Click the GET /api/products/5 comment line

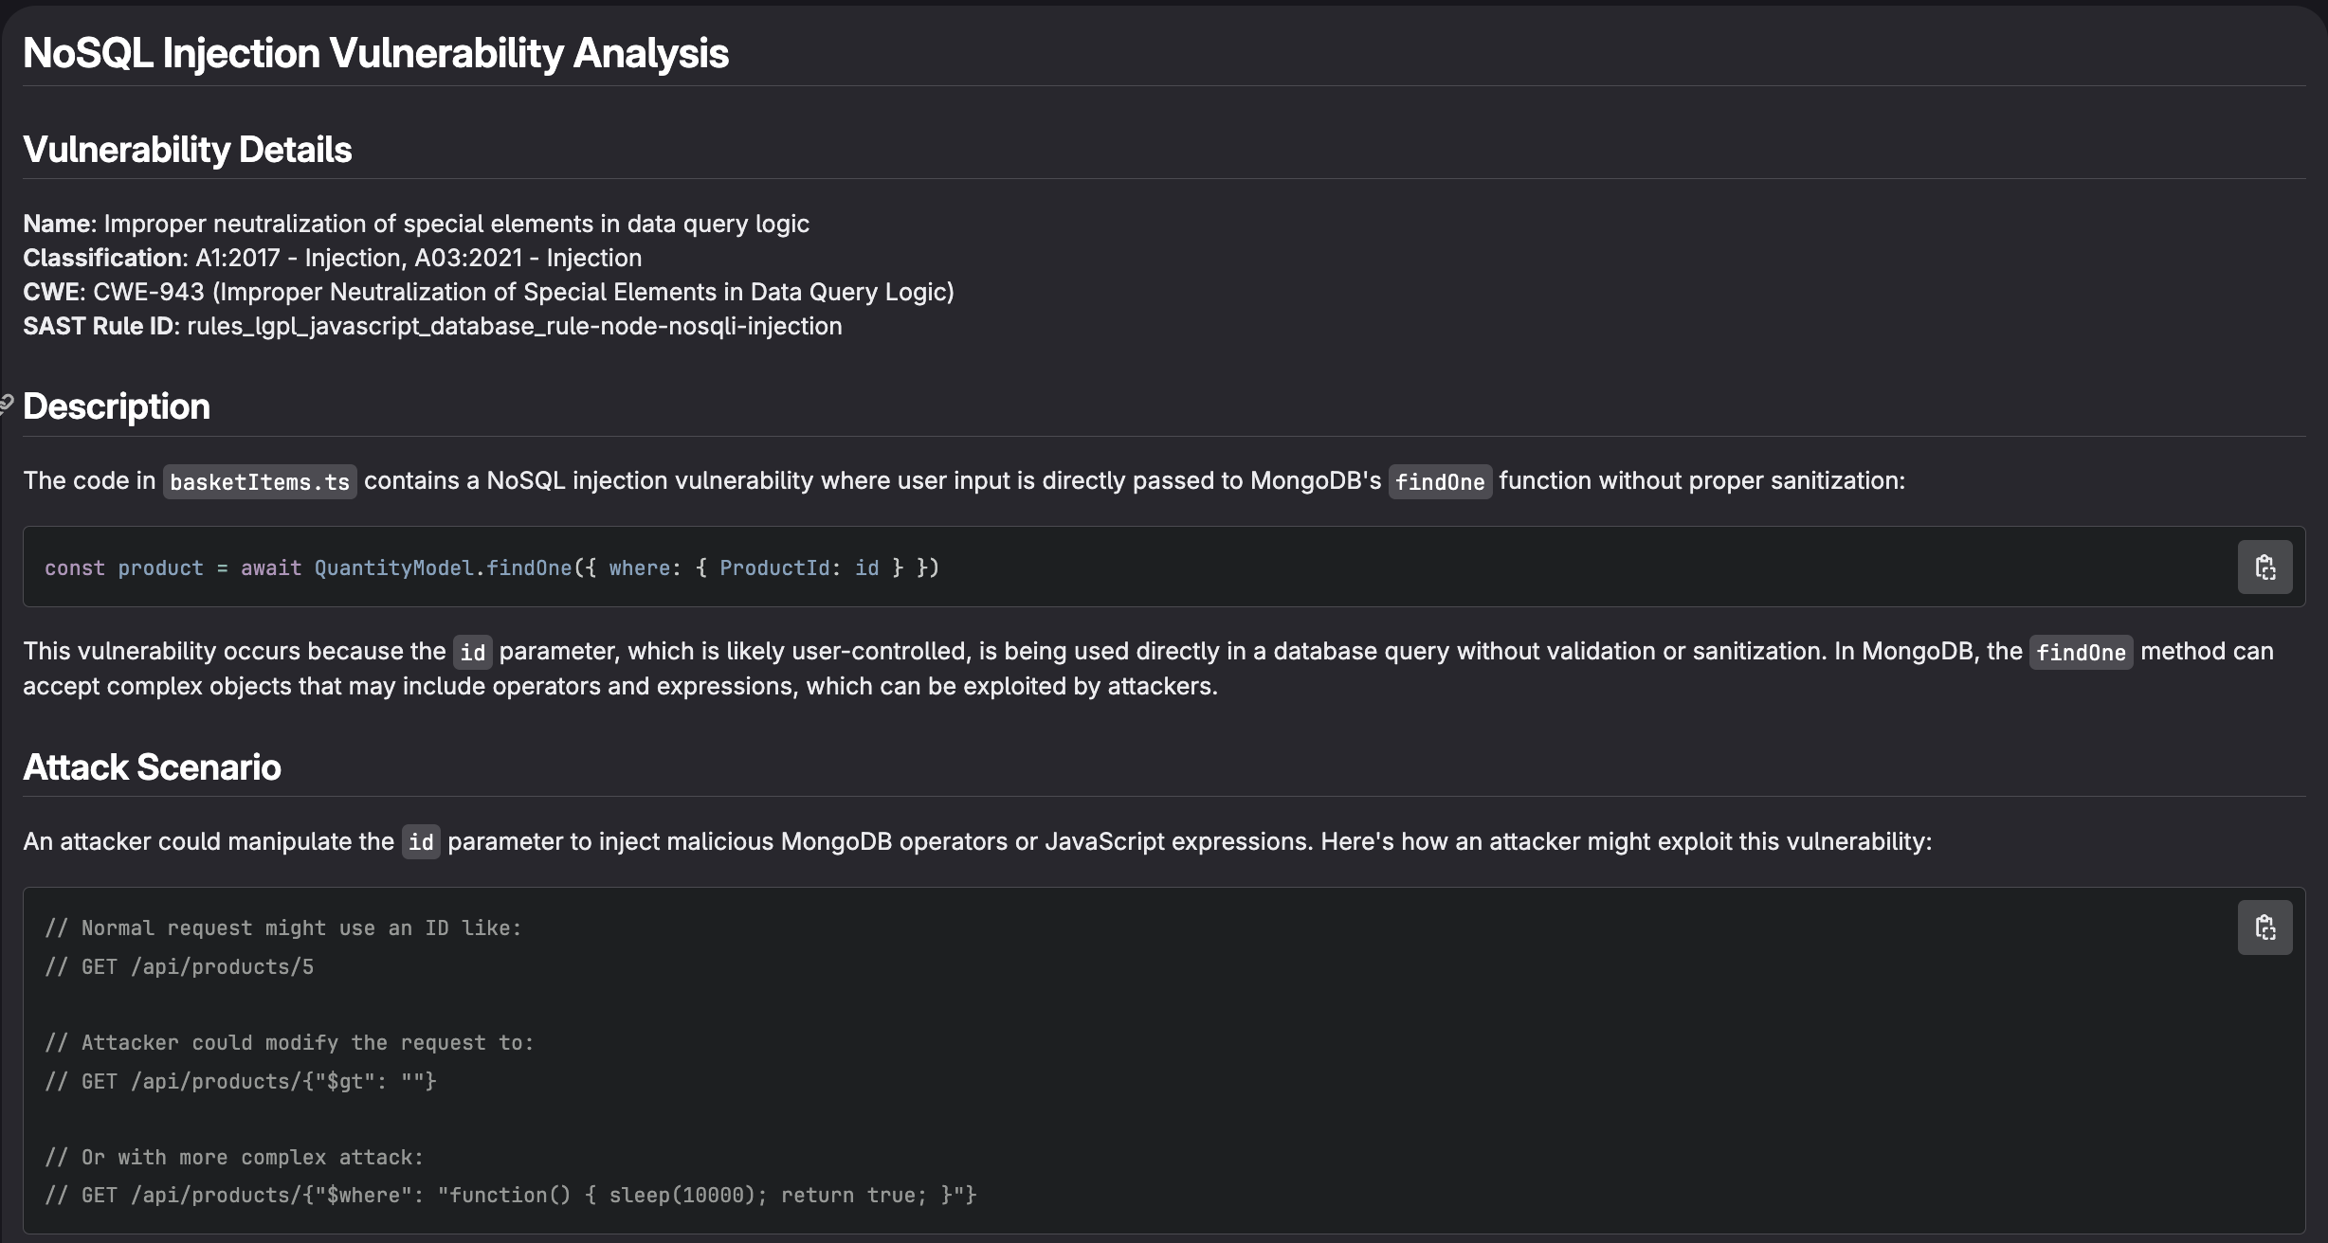(x=179, y=966)
